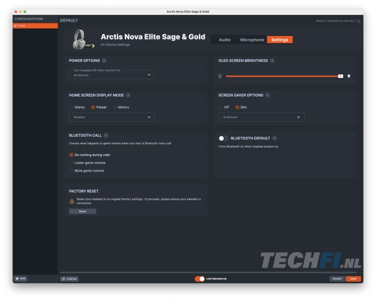Click the bright bulb brightness icon
The height and width of the screenshot is (300, 376).
[349, 76]
